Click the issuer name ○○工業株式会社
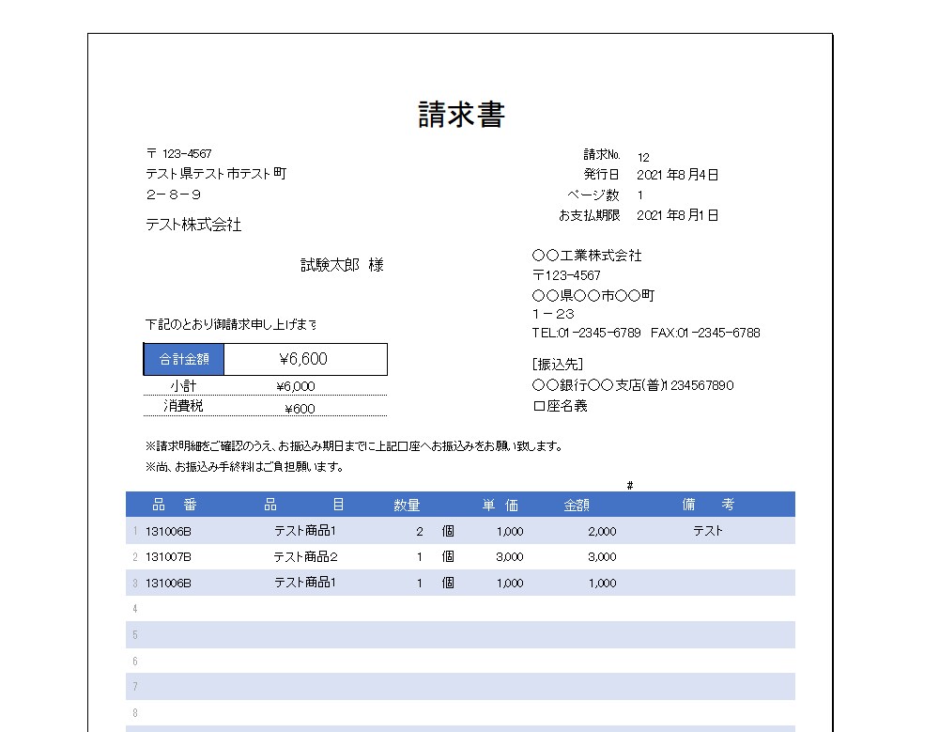This screenshot has width=939, height=732. pos(587,256)
